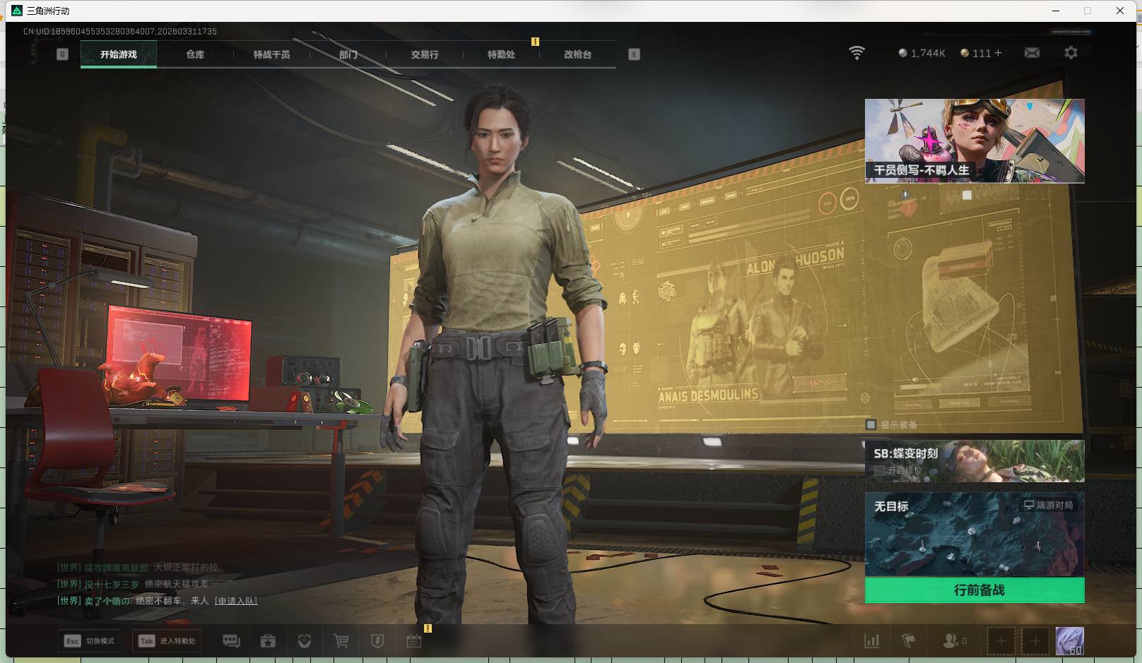Open the 交易行 tab
Image resolution: width=1142 pixels, height=663 pixels.
(425, 54)
